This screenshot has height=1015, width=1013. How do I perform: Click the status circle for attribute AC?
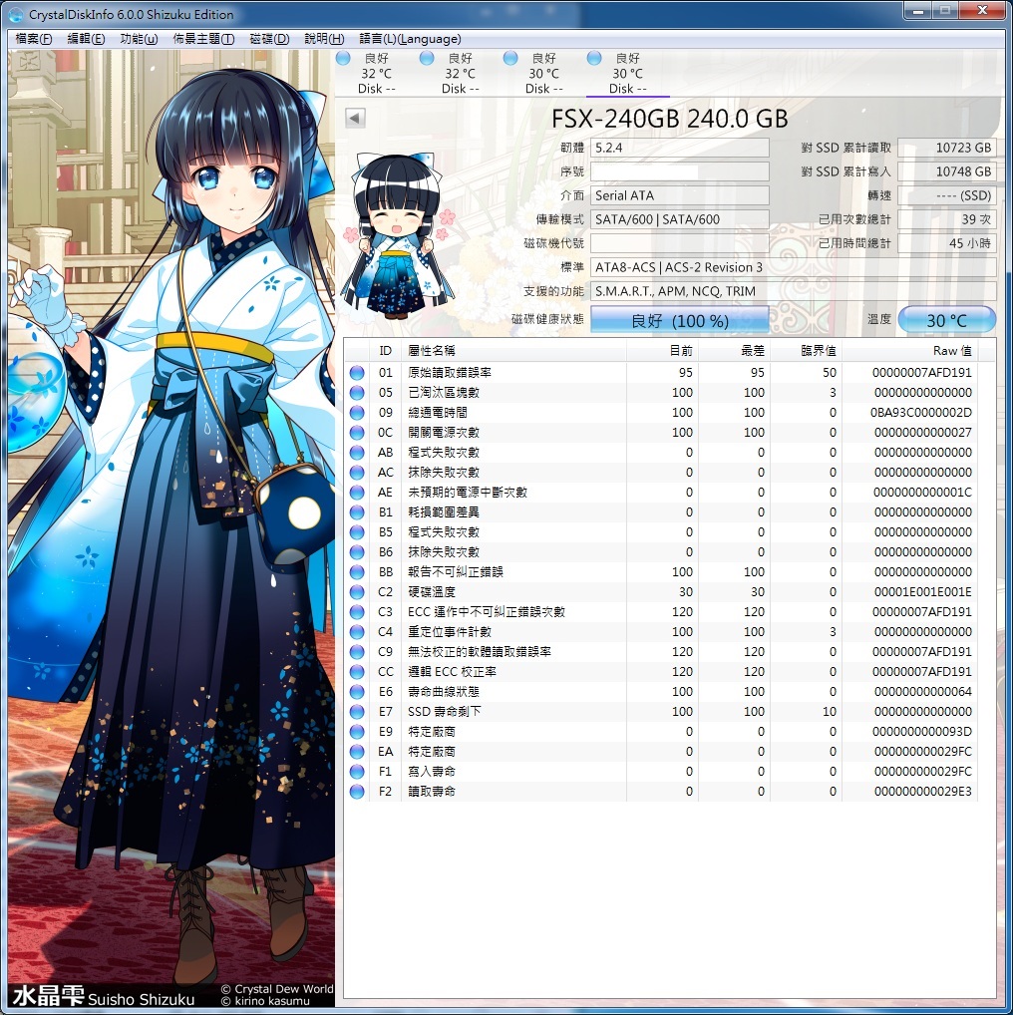pos(357,473)
